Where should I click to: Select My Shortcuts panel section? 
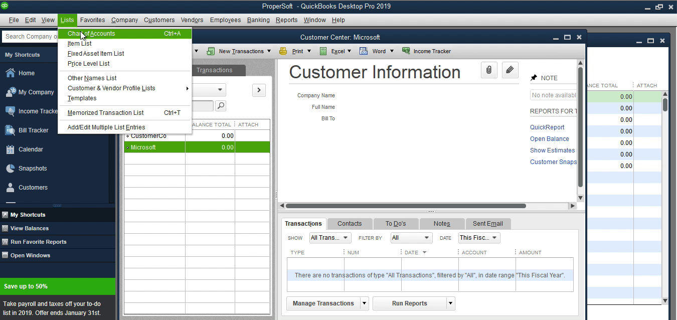[58, 215]
